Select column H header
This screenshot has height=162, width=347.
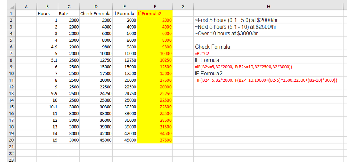point(268,7)
